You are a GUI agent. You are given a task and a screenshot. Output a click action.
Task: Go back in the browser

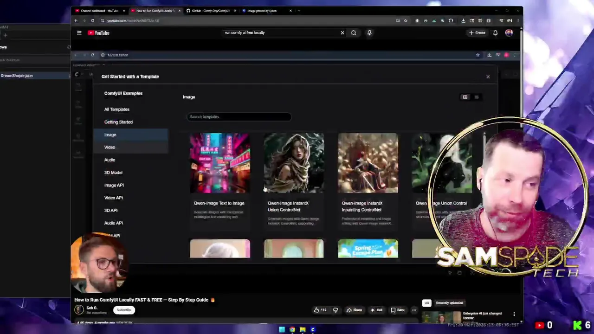coord(76,20)
